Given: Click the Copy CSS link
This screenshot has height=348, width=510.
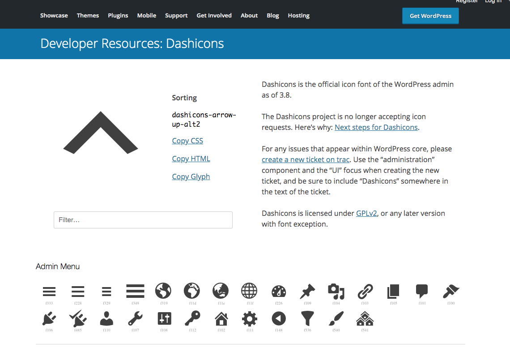Looking at the screenshot, I should [187, 141].
